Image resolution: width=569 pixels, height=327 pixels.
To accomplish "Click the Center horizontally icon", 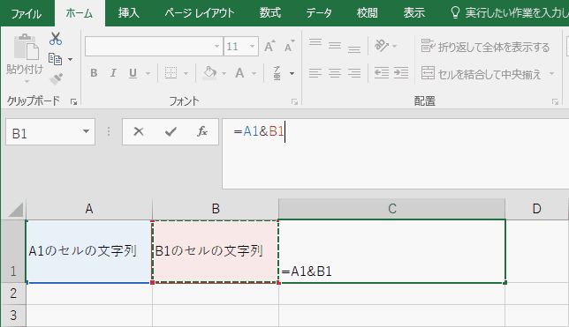I will click(x=335, y=73).
